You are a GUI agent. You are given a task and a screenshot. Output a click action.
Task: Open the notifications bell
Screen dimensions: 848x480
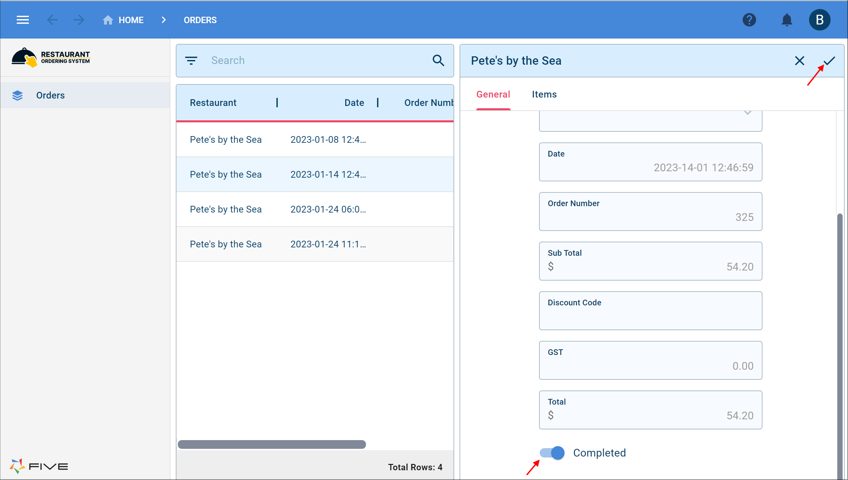pyautogui.click(x=787, y=20)
